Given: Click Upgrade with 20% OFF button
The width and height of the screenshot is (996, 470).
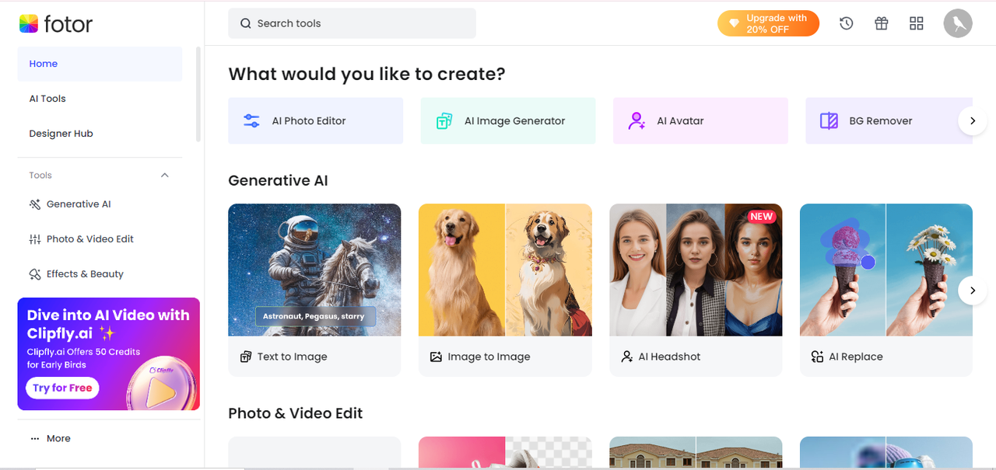Looking at the screenshot, I should [768, 23].
